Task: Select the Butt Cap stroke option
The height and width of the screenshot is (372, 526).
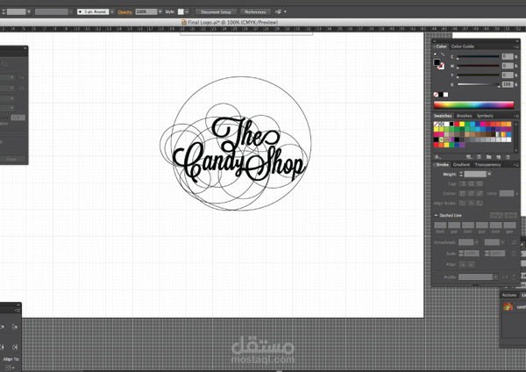Action: (x=463, y=183)
